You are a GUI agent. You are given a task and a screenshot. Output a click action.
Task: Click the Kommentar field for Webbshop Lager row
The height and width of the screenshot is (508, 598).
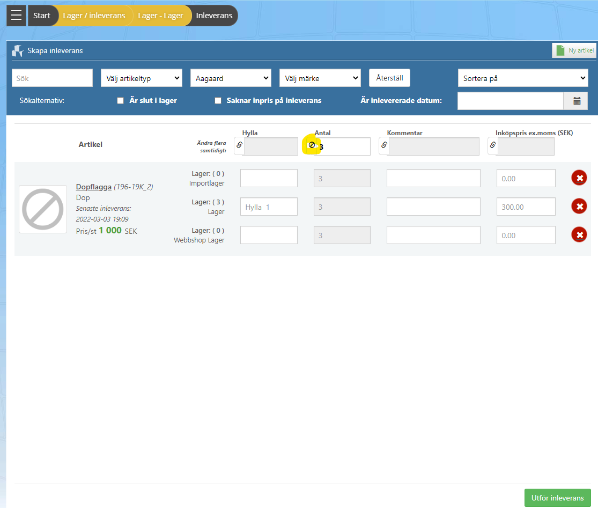pos(433,235)
